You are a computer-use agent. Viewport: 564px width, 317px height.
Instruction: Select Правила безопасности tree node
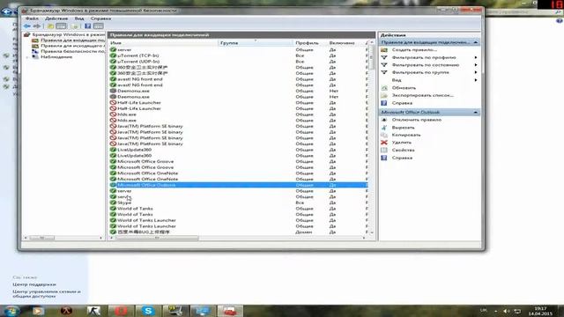72,51
